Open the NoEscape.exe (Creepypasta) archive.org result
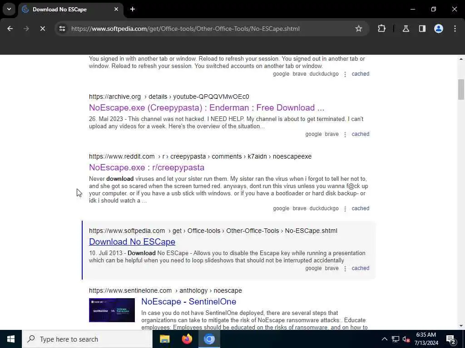Image resolution: width=465 pixels, height=348 pixels. point(207,108)
